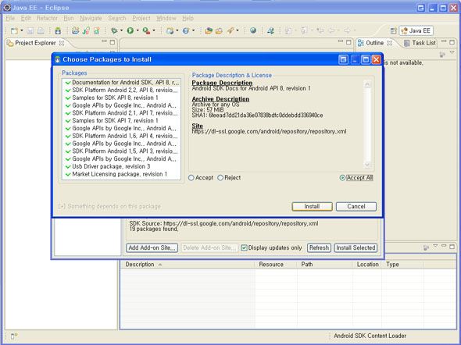The image size is (461, 345).
Task: Switch to the Project Explorer tab
Action: point(35,43)
